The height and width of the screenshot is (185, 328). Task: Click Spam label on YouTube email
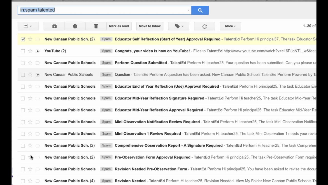coord(106,51)
